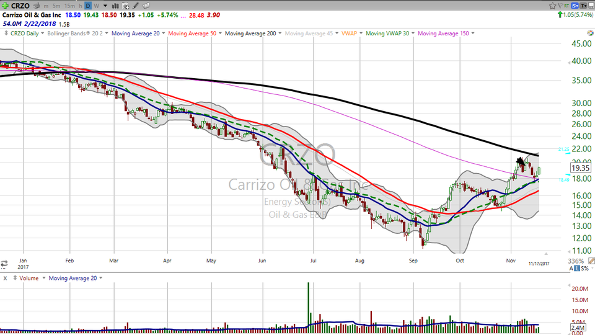The image size is (595, 335).
Task: Click the Moving Average 200 label
Action: pyautogui.click(x=250, y=33)
